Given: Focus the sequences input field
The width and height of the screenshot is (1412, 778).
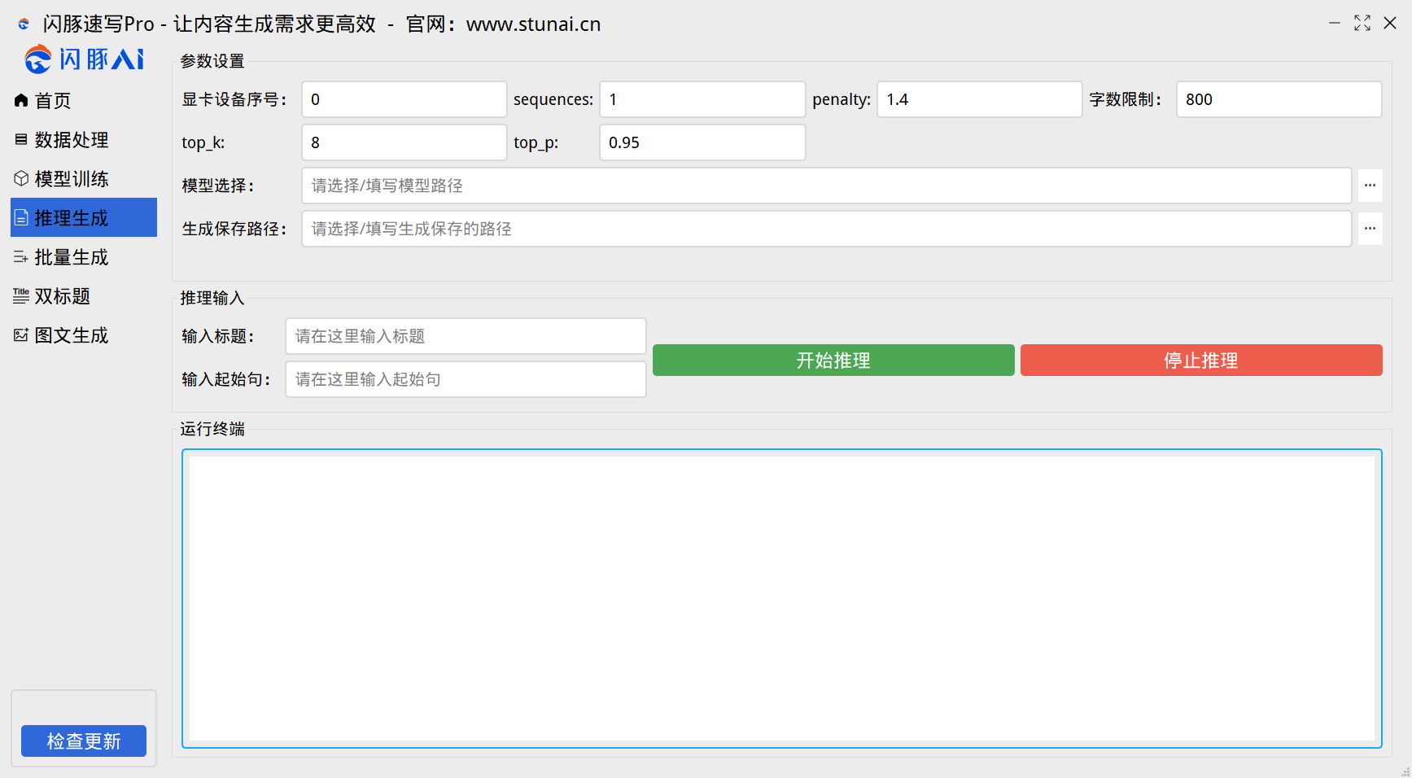Looking at the screenshot, I should [x=702, y=99].
